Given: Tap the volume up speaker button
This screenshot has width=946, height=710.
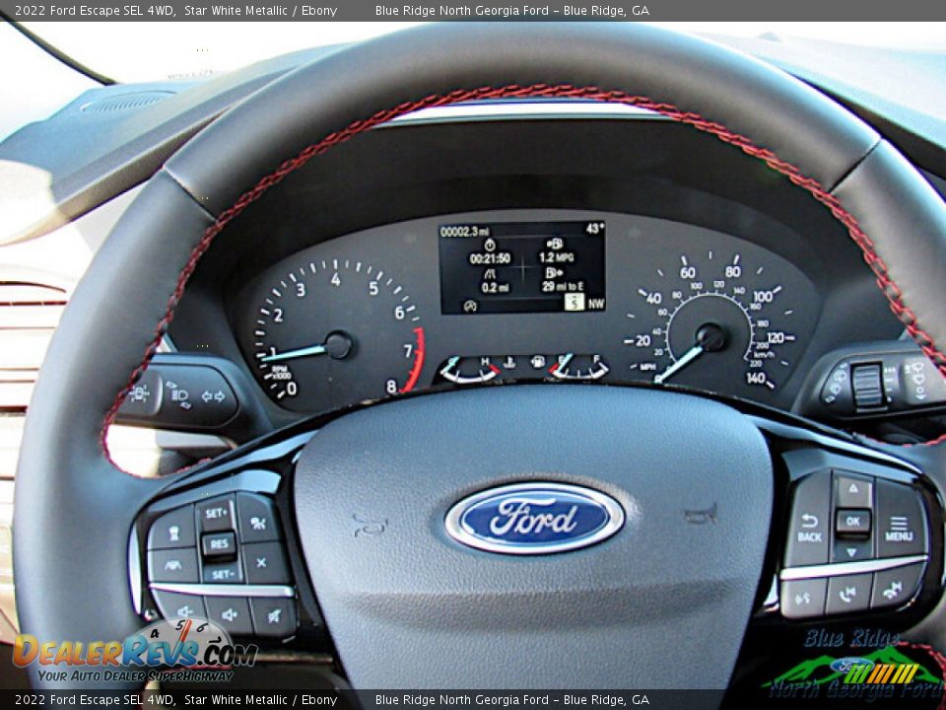Looking at the screenshot, I should [229, 615].
